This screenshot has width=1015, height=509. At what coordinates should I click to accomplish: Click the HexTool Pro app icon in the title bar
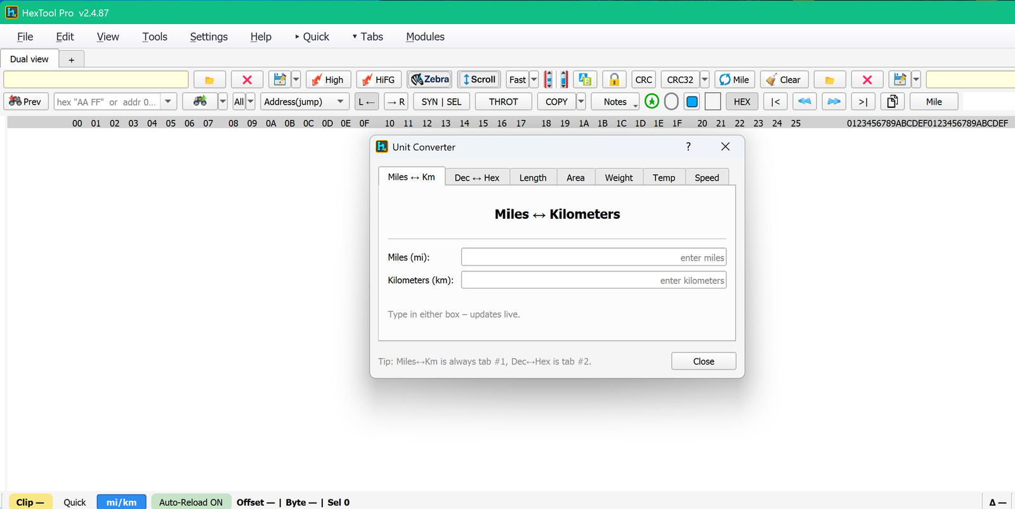tap(11, 12)
